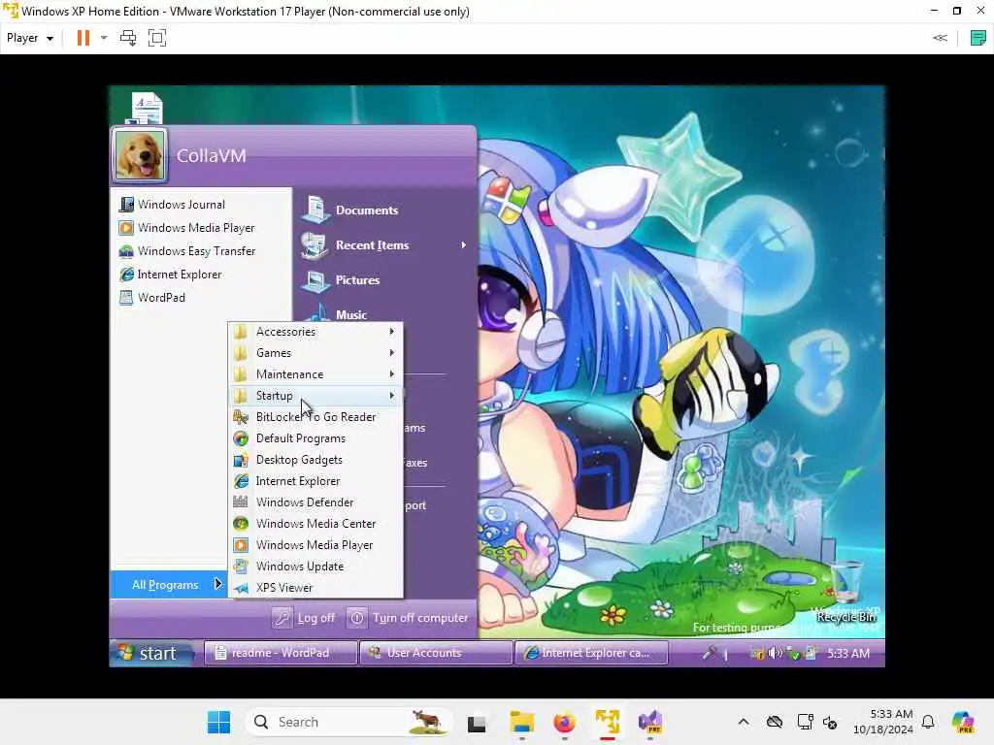The height and width of the screenshot is (745, 994).
Task: Open Copilot preview icon on host taskbar
Action: pyautogui.click(x=964, y=722)
